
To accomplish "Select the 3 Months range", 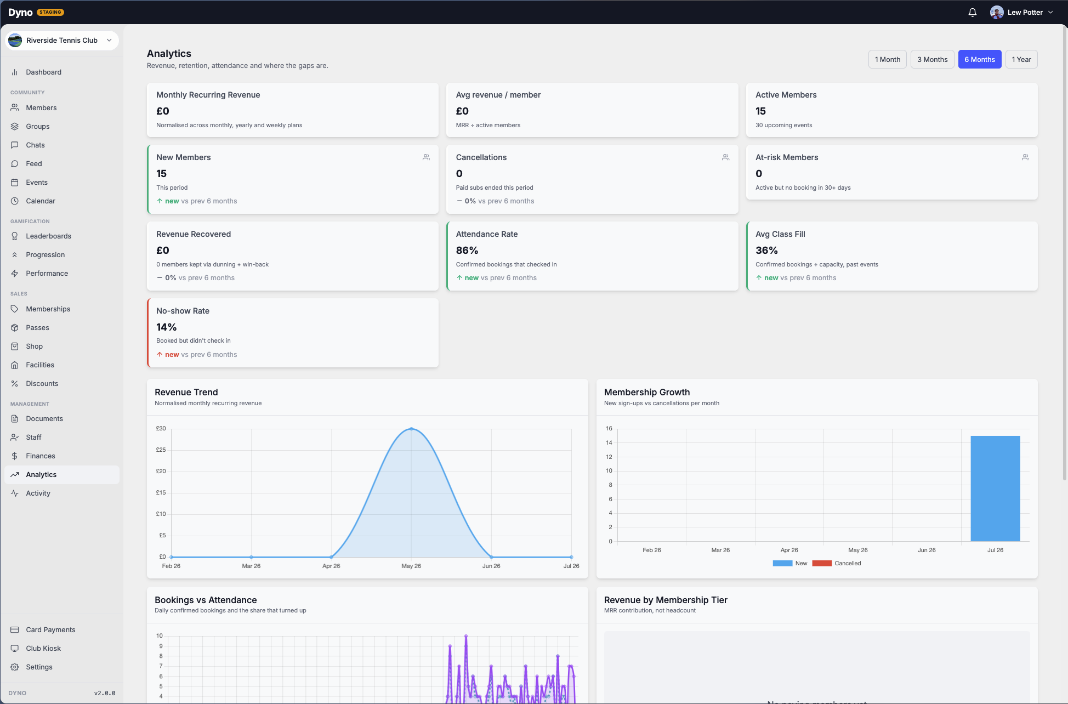I will [933, 60].
